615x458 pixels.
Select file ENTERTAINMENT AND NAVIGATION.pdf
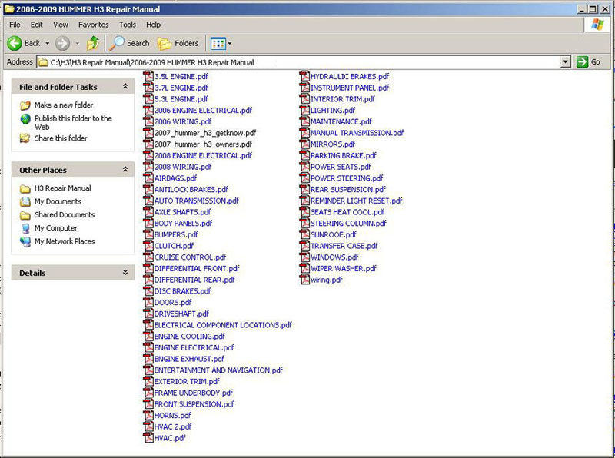click(x=218, y=370)
